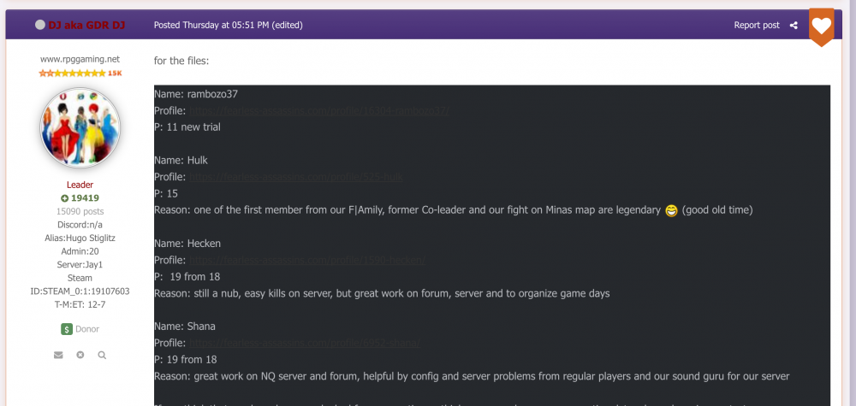Click the user's avatar image
The image size is (856, 406).
tap(80, 127)
